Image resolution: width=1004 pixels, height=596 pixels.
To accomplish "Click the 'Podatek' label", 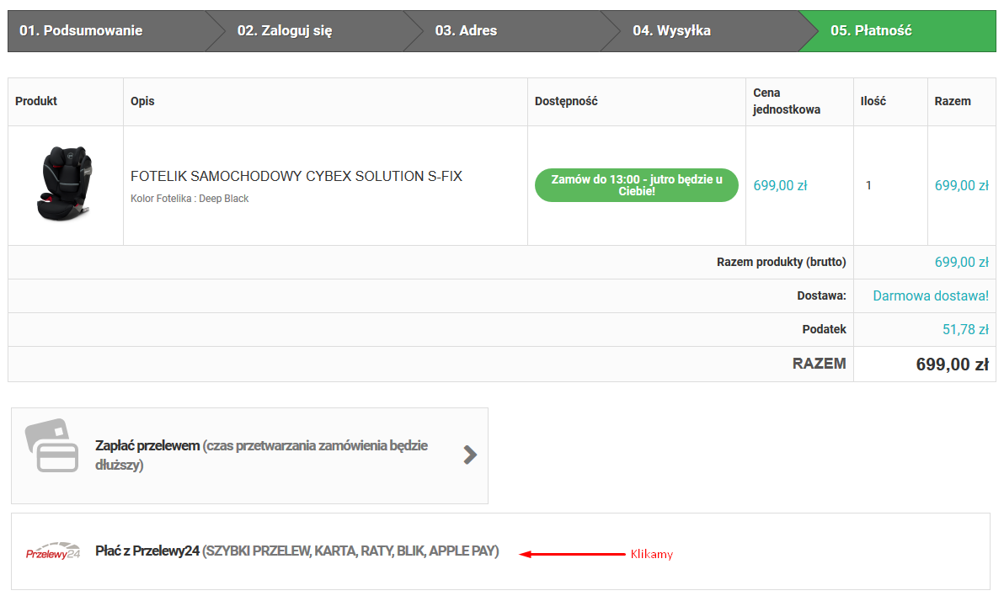I will click(x=824, y=329).
